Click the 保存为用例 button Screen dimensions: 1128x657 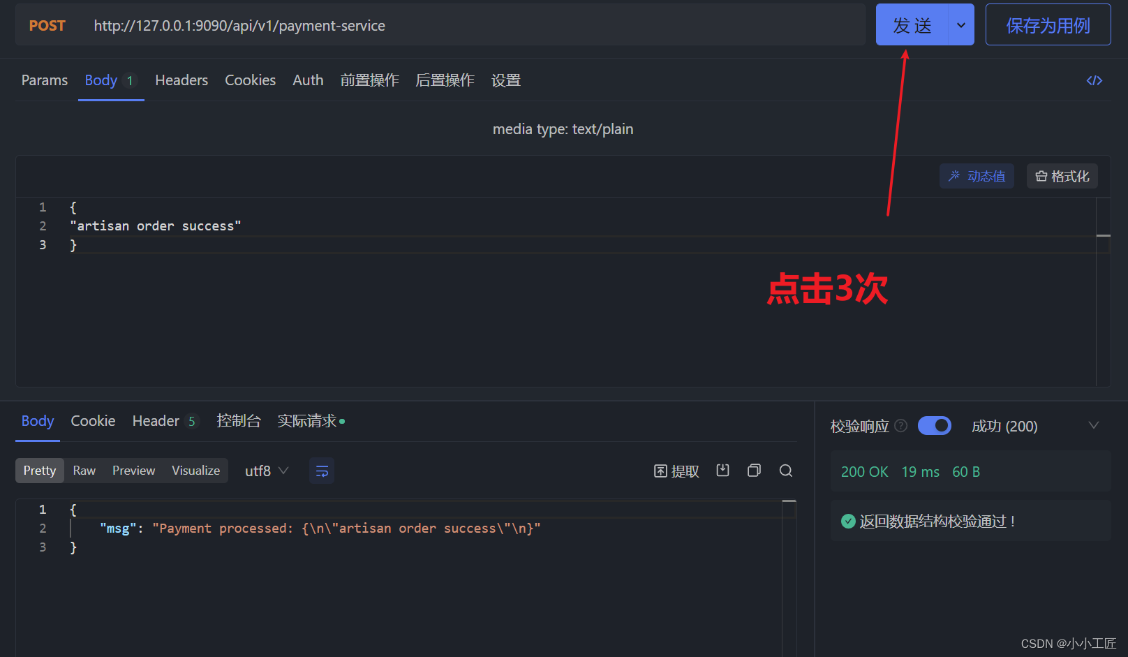1048,25
